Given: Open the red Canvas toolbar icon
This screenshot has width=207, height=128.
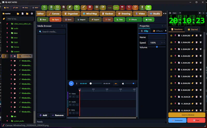Looking at the screenshot, I should point(90,7).
